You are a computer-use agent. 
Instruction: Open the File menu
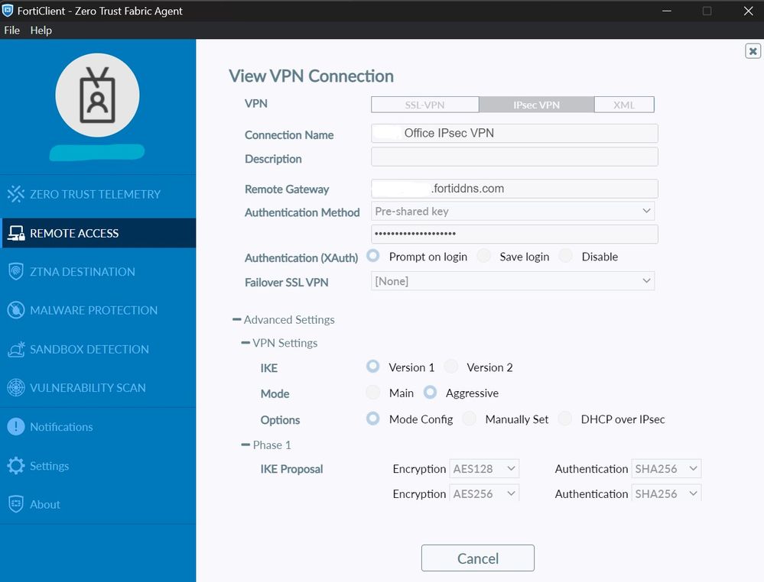11,31
